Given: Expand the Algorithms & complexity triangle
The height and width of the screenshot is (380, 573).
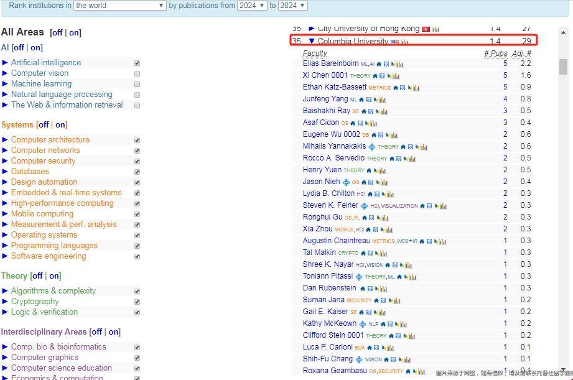Looking at the screenshot, I should [5, 291].
